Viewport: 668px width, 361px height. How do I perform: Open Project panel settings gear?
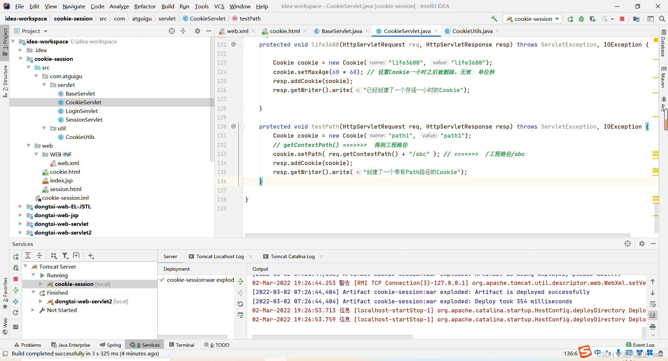tap(198, 31)
